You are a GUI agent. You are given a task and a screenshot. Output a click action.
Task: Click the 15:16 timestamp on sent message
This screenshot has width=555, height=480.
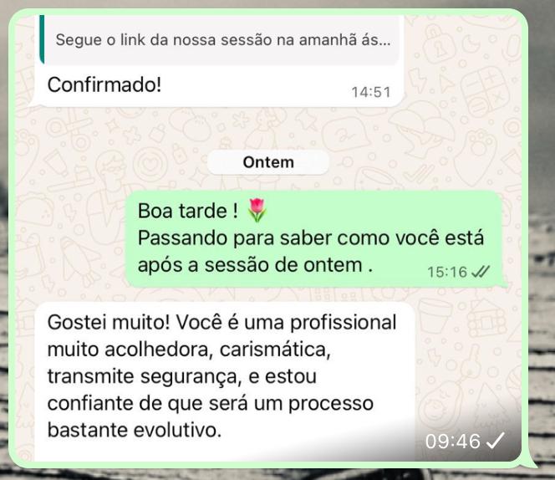[447, 272]
